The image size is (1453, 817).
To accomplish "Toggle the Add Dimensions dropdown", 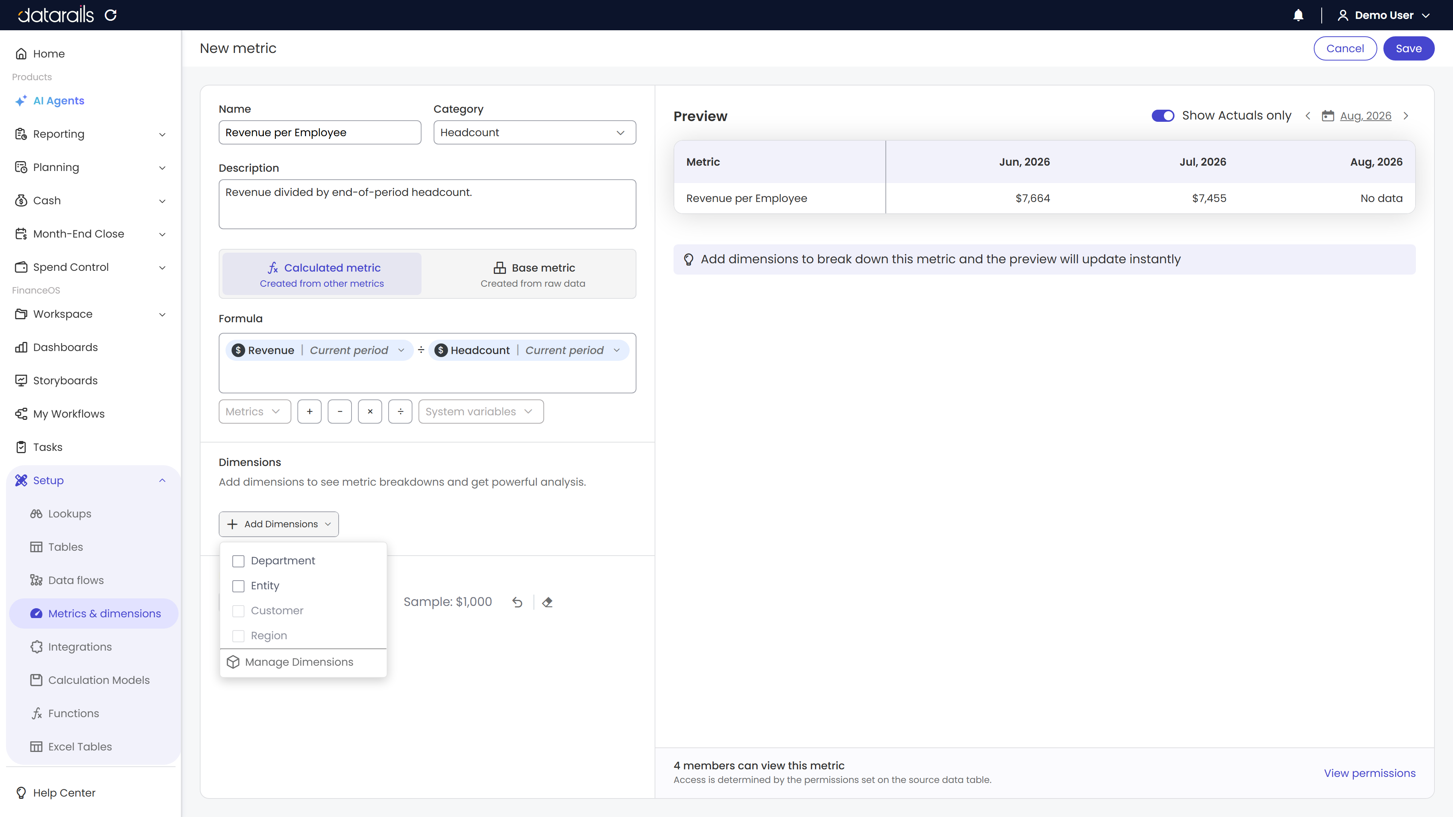I will click(x=278, y=524).
